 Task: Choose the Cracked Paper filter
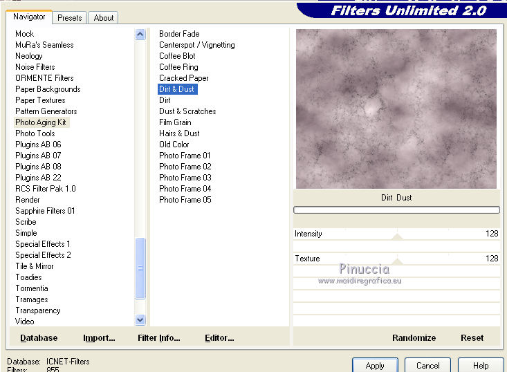click(184, 78)
